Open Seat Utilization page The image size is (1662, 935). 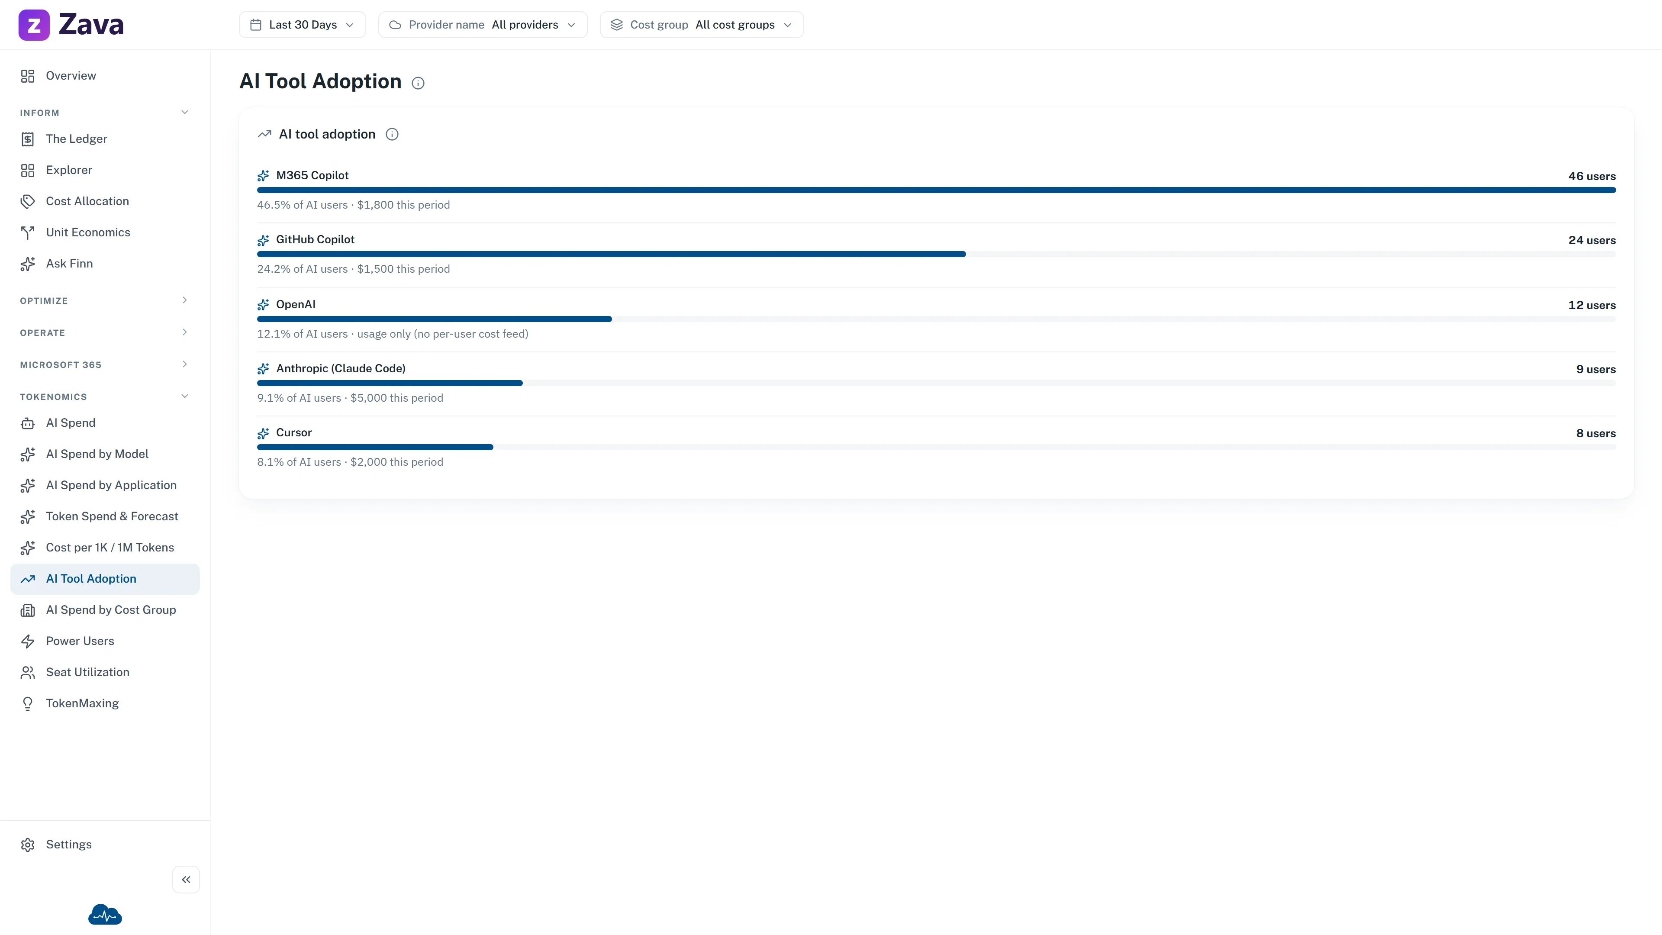pos(105,672)
